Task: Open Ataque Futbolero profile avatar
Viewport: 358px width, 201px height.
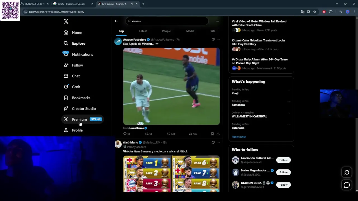Action: (118, 41)
